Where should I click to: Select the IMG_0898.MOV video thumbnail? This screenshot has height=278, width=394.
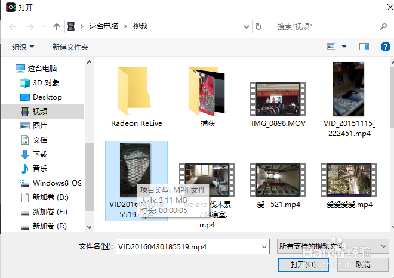278,99
